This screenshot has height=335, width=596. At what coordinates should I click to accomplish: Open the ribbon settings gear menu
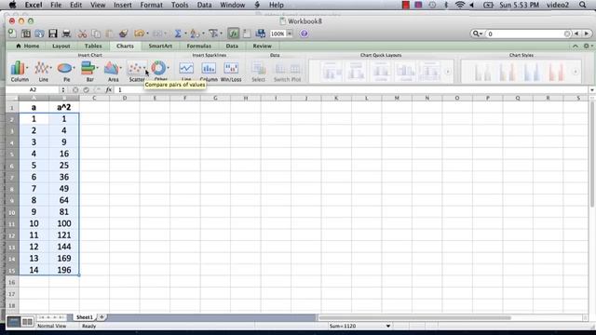click(588, 46)
